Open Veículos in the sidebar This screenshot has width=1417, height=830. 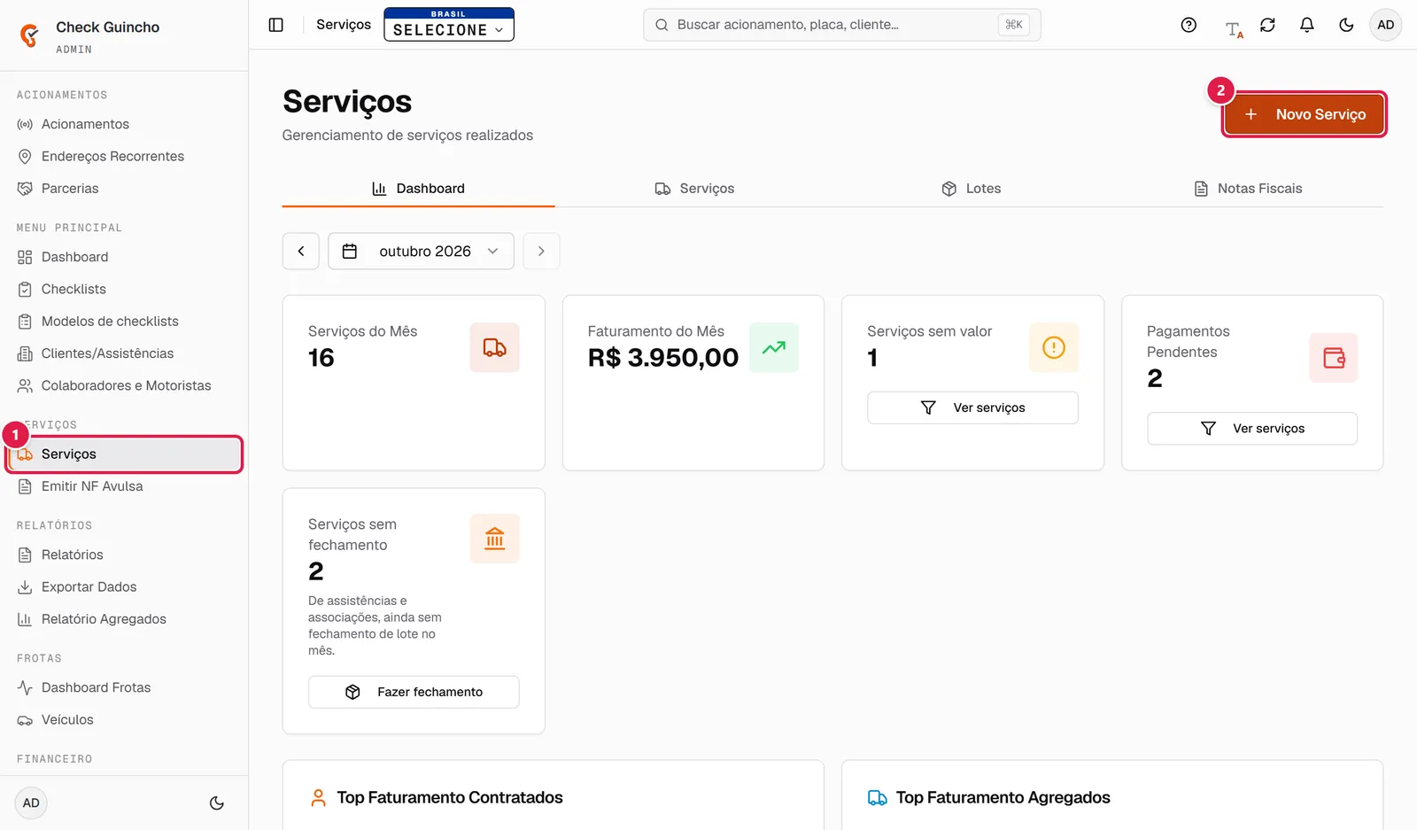(x=124, y=720)
